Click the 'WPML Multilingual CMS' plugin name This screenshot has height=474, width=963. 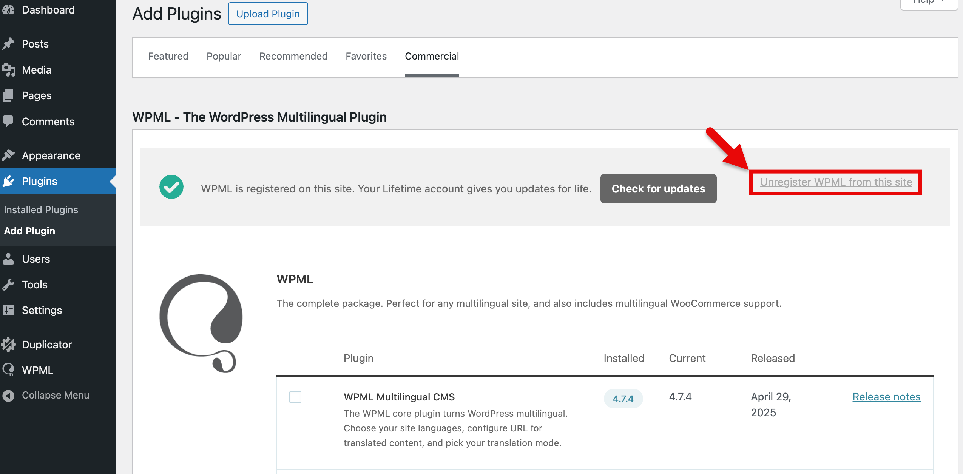click(399, 397)
